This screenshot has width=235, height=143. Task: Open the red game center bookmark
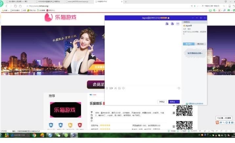click(51, 10)
